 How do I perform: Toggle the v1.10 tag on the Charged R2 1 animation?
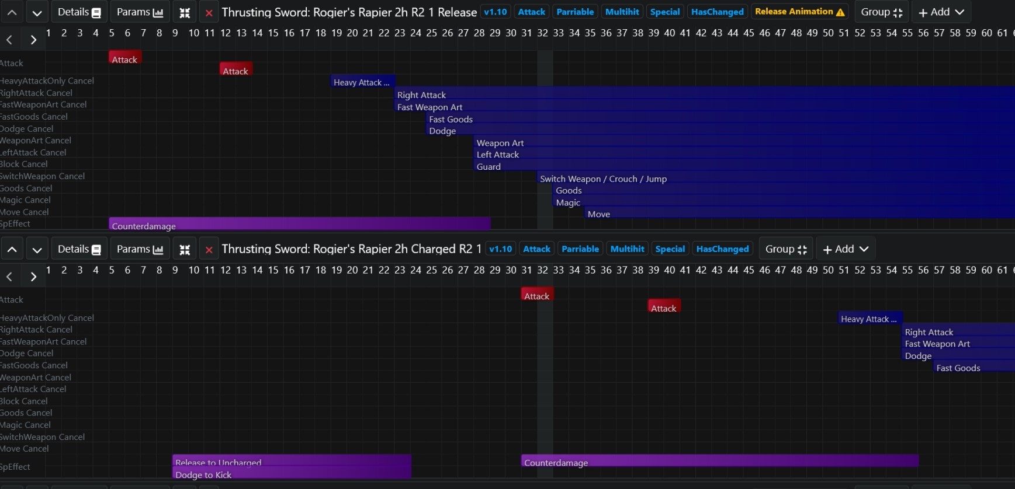point(501,249)
